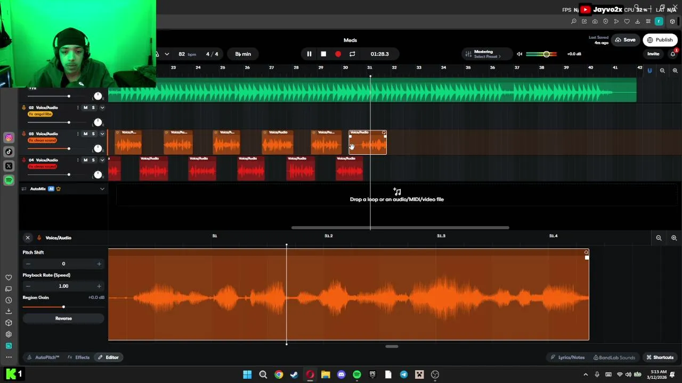Start recording with the red record button
The height and width of the screenshot is (383, 682).
point(338,54)
